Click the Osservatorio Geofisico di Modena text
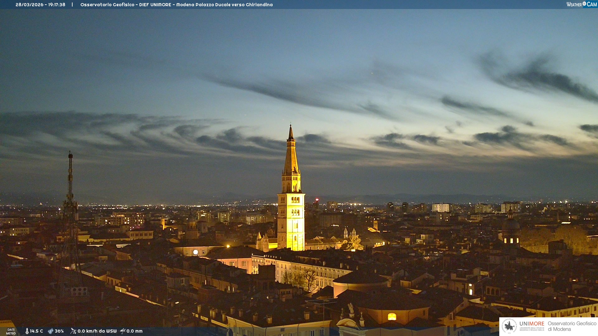Screen dimensions: 598x336 572,326
